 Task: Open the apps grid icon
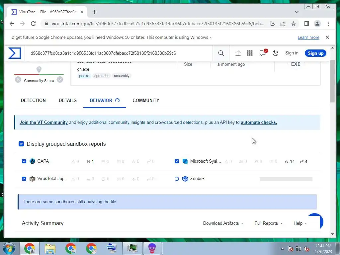tap(250, 53)
